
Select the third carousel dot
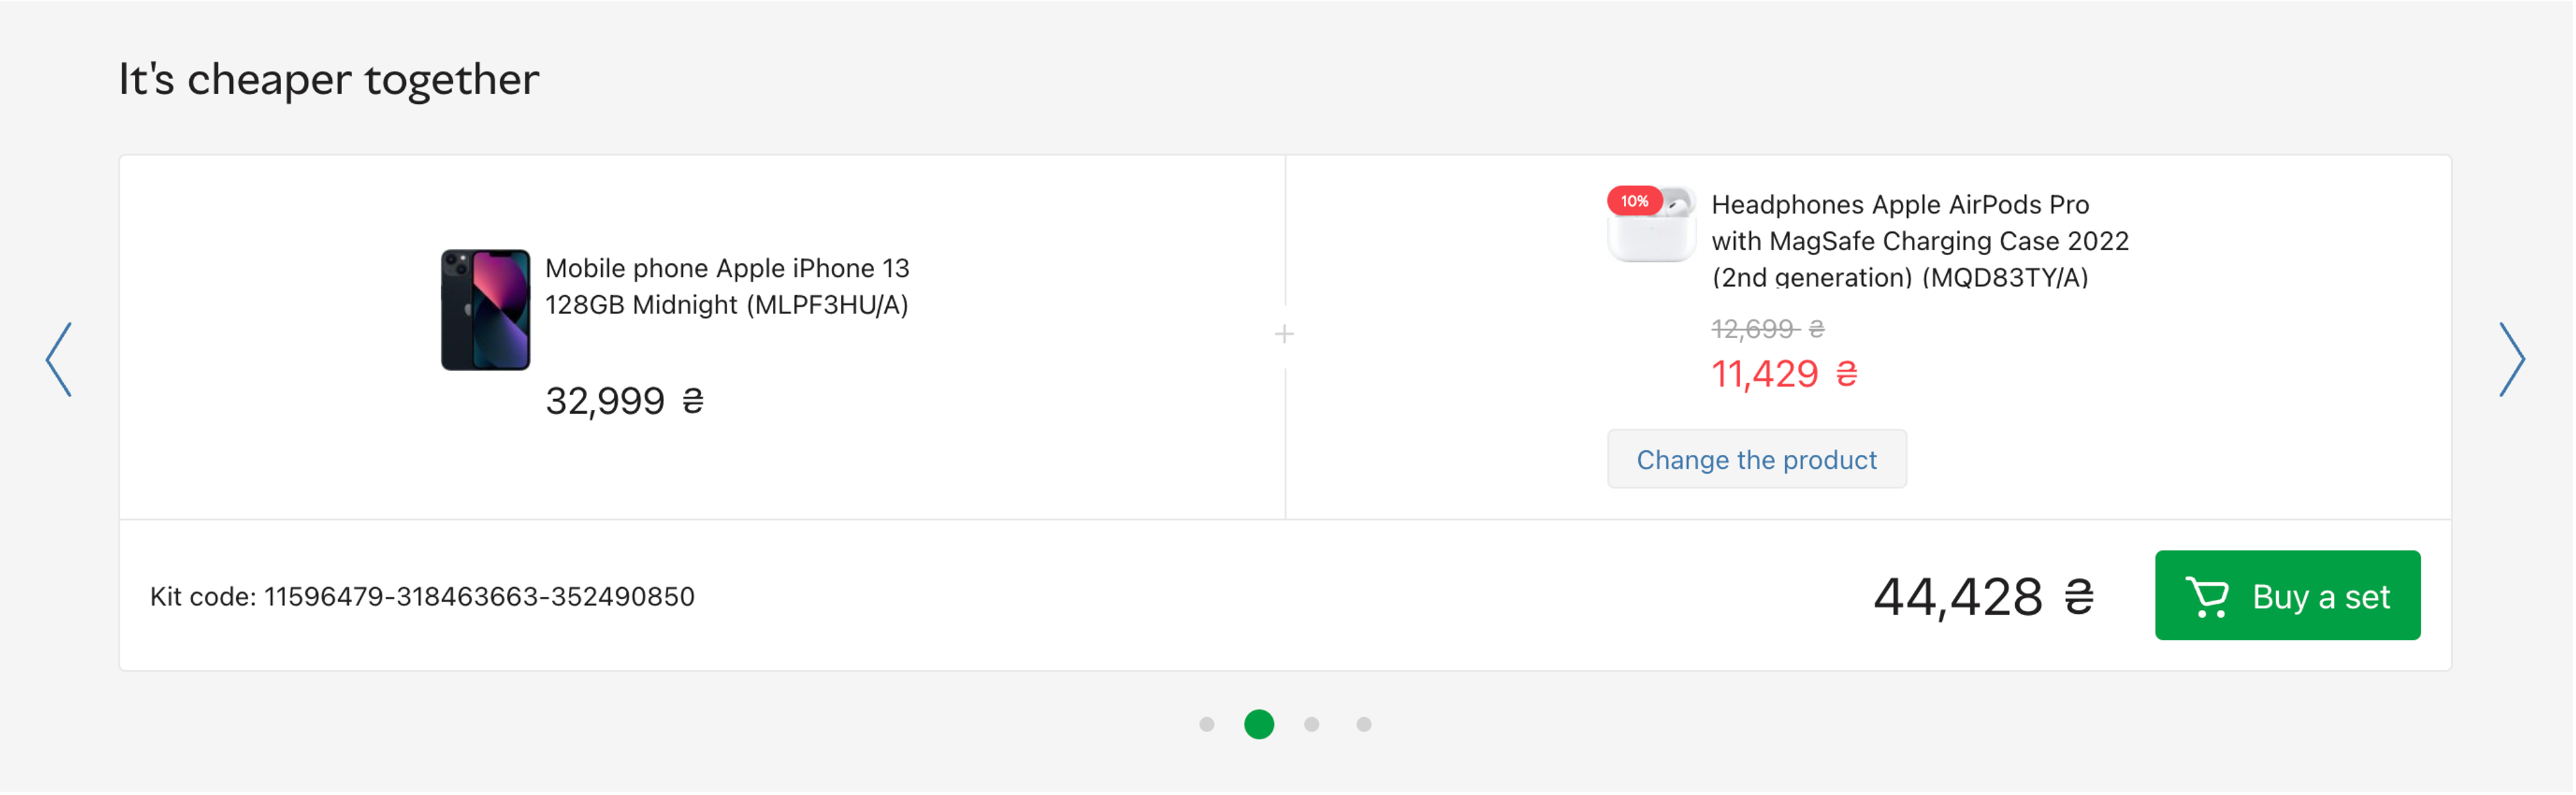1311,725
